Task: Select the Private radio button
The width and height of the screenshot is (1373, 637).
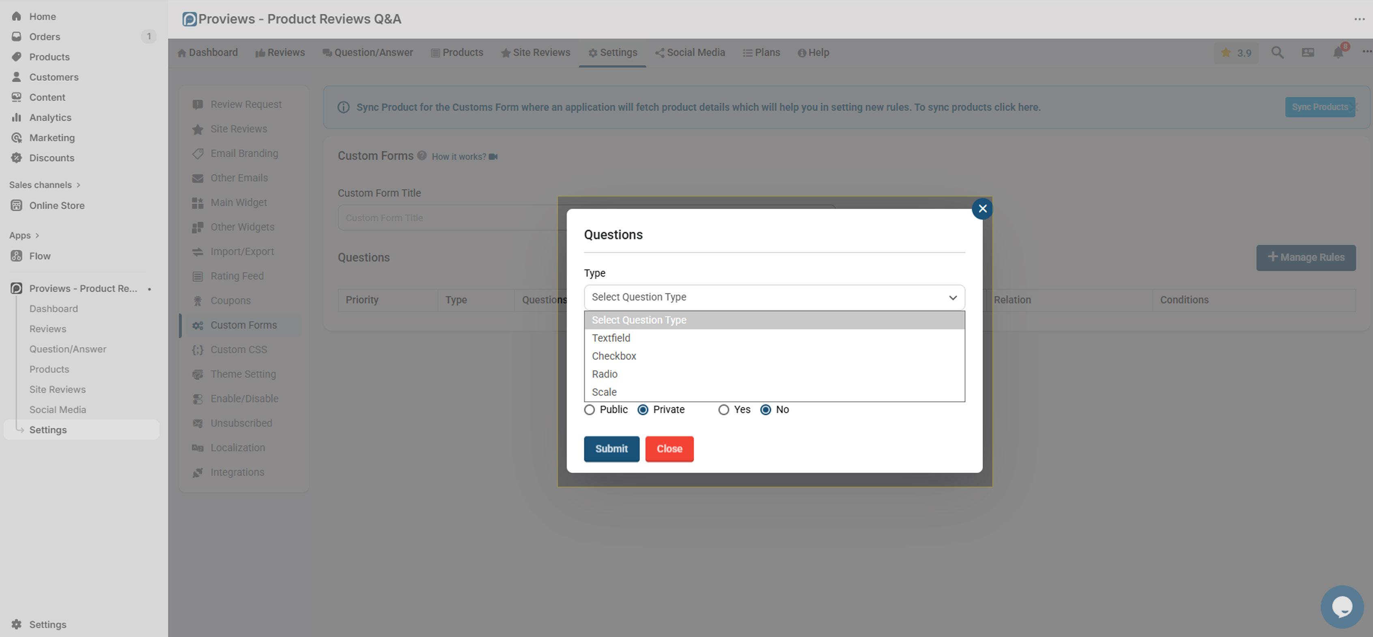Action: [x=643, y=410]
